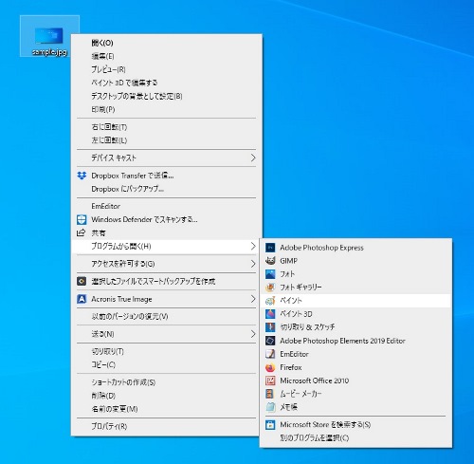The height and width of the screenshot is (464, 474).
Task: Click the Firefox icon
Action: pyautogui.click(x=270, y=367)
